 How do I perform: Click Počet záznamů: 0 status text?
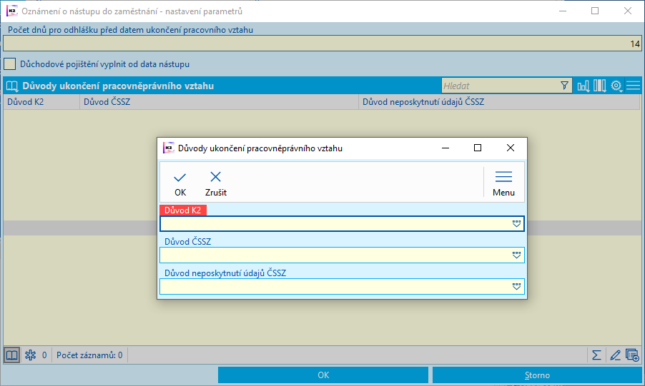click(x=89, y=355)
